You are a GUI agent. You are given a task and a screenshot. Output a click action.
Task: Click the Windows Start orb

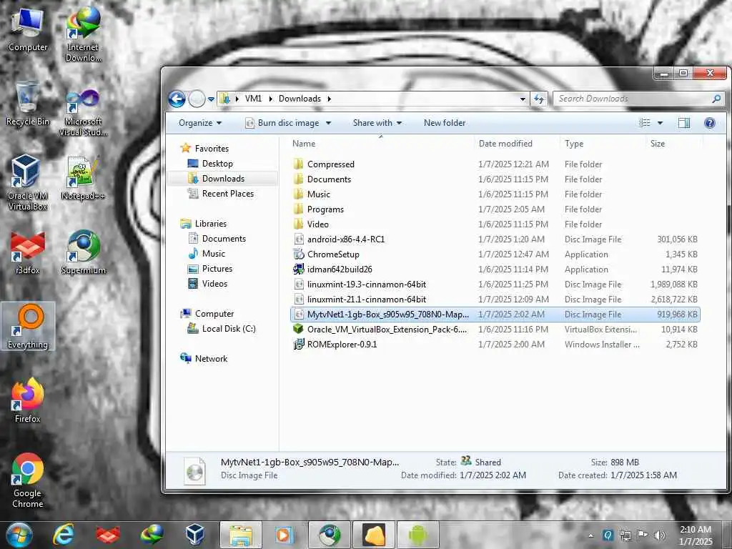(x=19, y=535)
